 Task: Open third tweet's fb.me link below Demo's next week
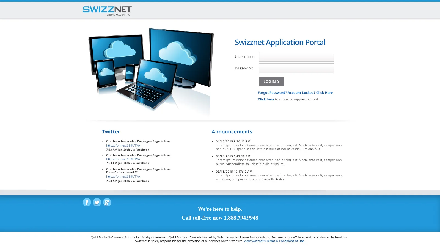coord(123,176)
